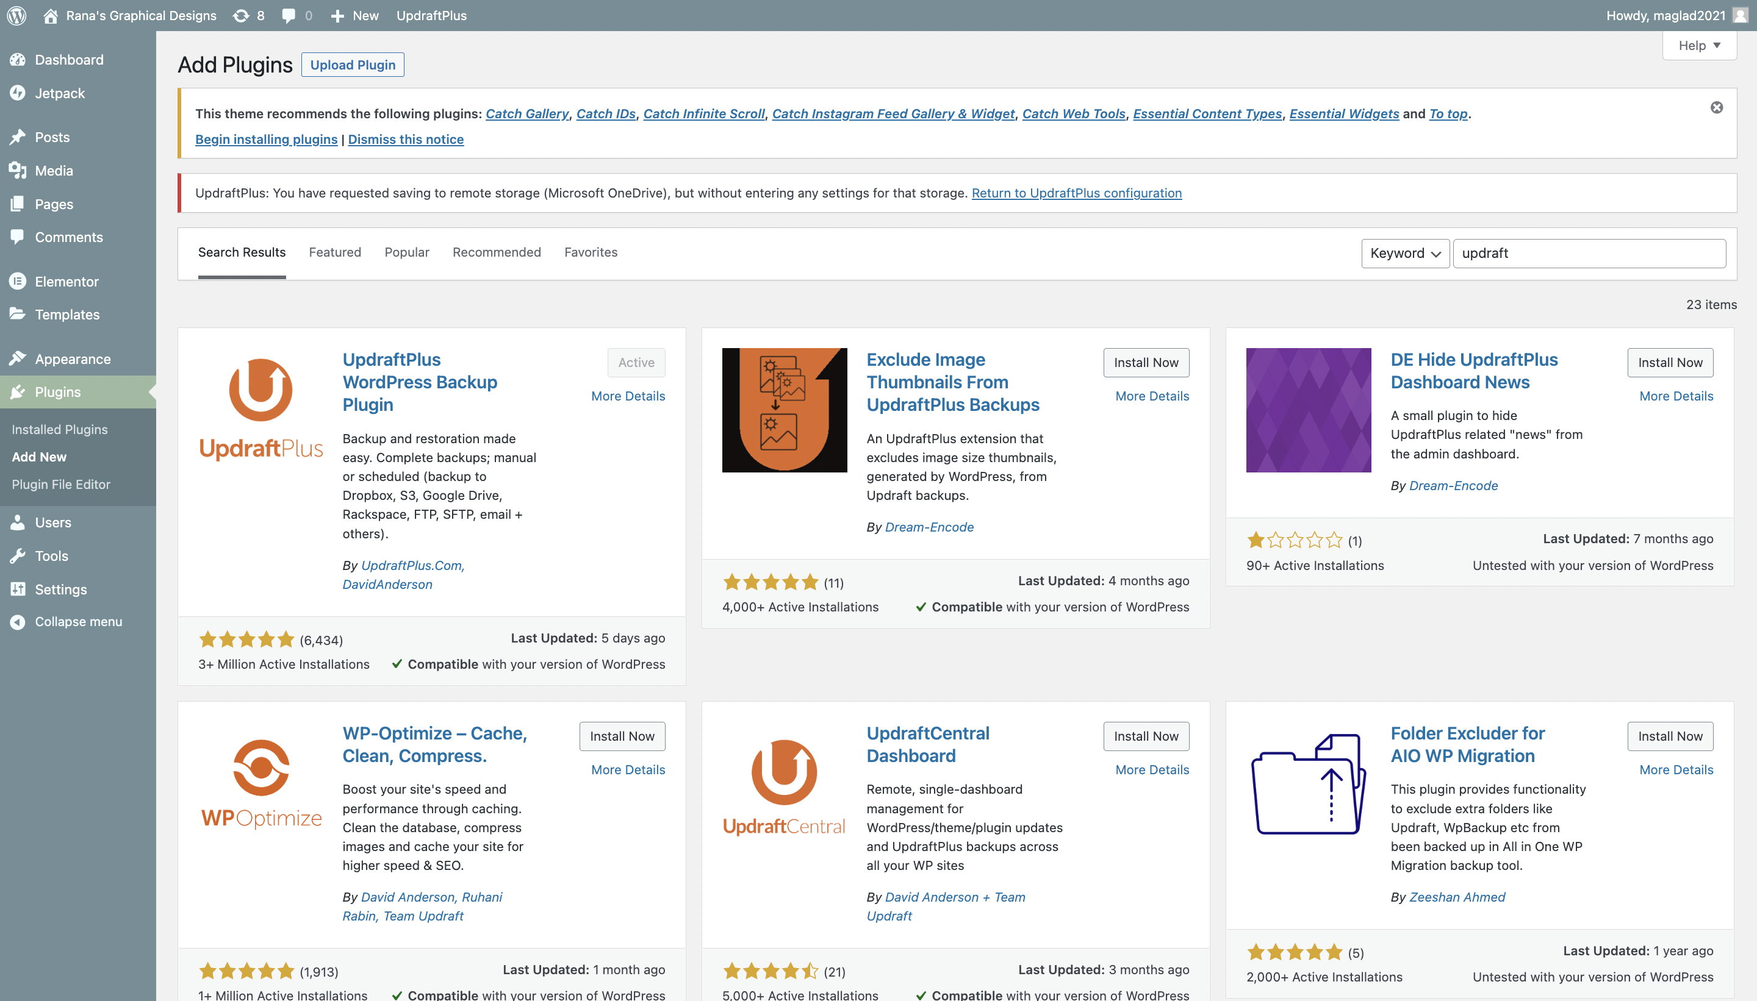Click the Users sidebar icon
1757x1001 pixels.
click(18, 522)
